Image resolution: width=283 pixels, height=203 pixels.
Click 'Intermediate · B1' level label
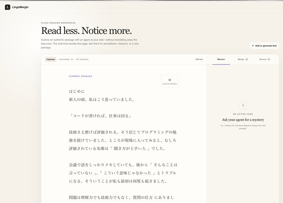(x=66, y=59)
